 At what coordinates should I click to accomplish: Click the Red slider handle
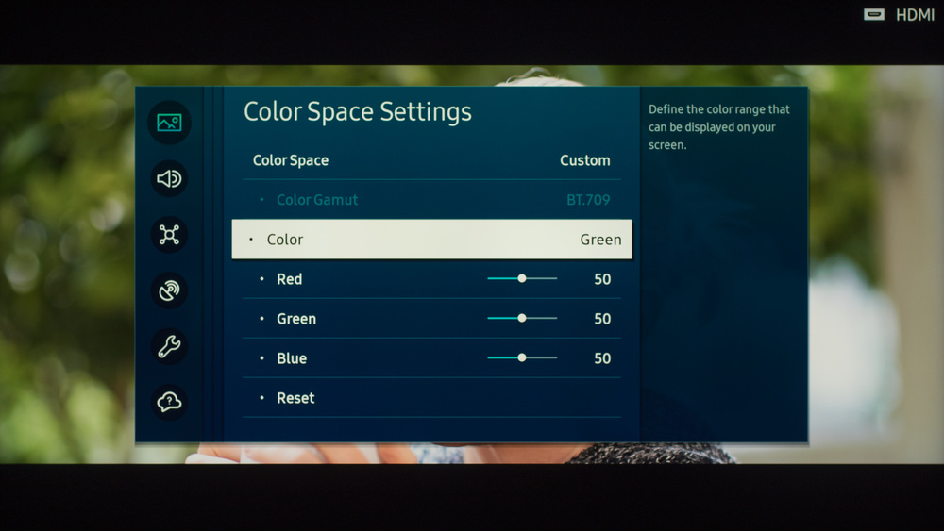pyautogui.click(x=522, y=279)
